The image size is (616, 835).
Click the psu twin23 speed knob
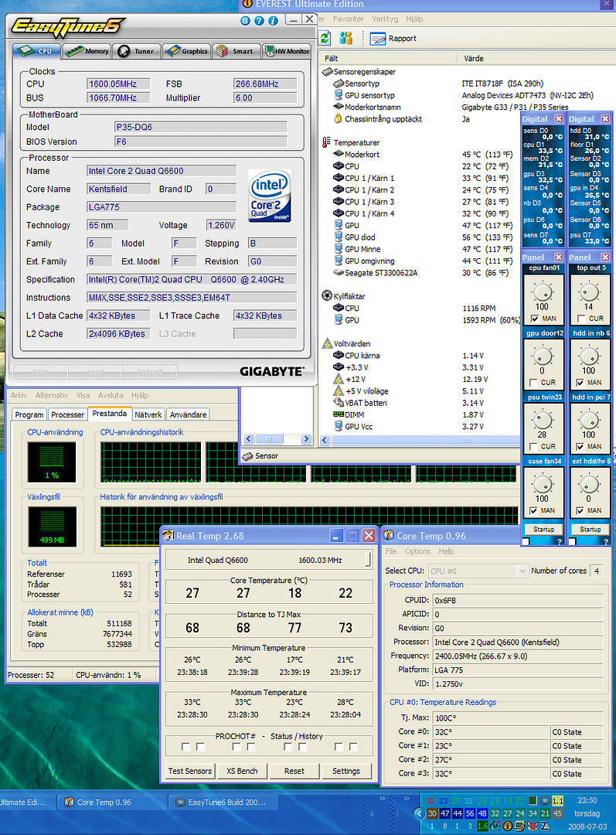[x=543, y=420]
